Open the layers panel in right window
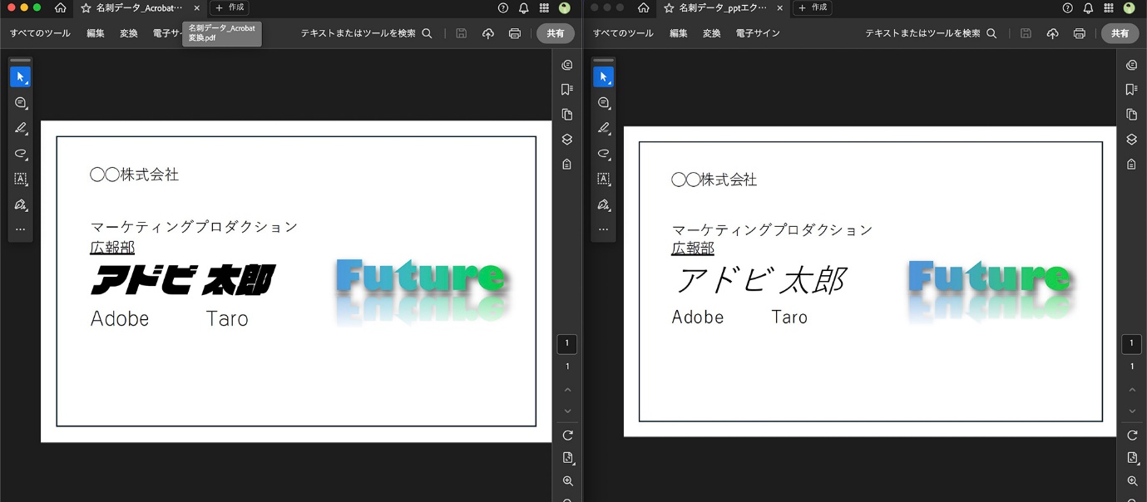The image size is (1147, 502). click(1131, 140)
